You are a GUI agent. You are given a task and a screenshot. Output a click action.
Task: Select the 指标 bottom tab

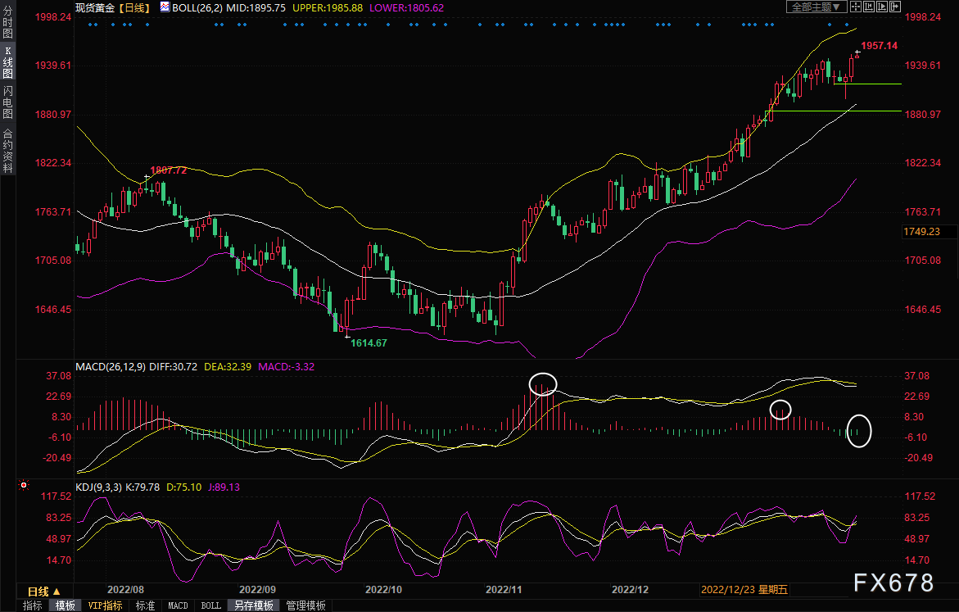pos(33,605)
